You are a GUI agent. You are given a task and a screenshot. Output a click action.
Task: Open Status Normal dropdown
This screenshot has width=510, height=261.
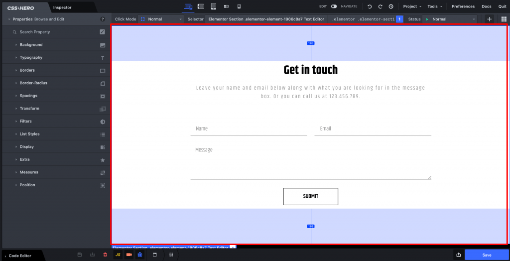pyautogui.click(x=450, y=19)
